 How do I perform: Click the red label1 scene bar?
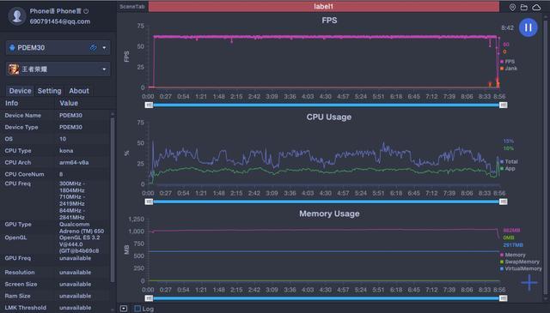click(x=323, y=6)
